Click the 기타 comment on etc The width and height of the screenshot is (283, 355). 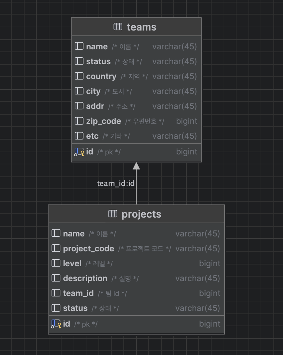[x=116, y=136]
